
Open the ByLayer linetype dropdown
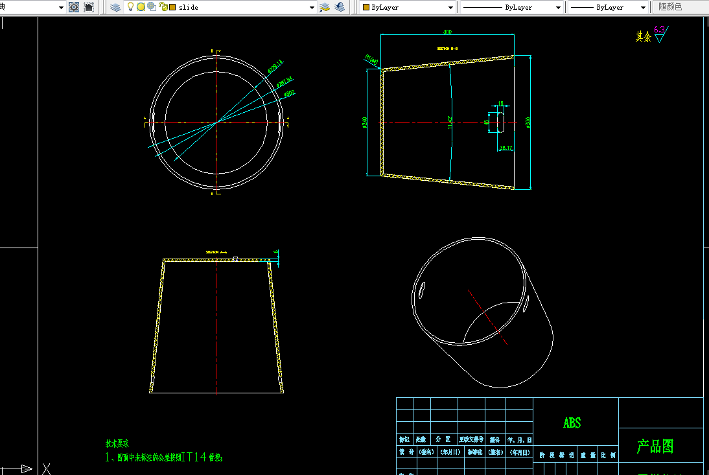pyautogui.click(x=511, y=7)
